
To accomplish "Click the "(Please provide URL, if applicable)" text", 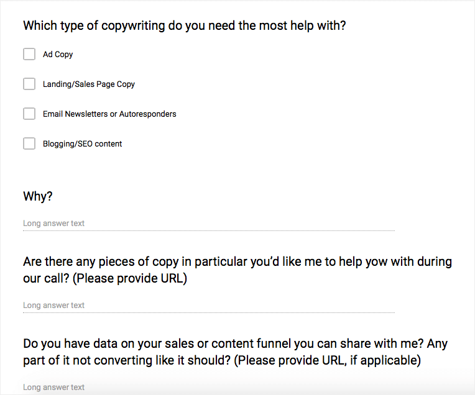I will (328, 360).
